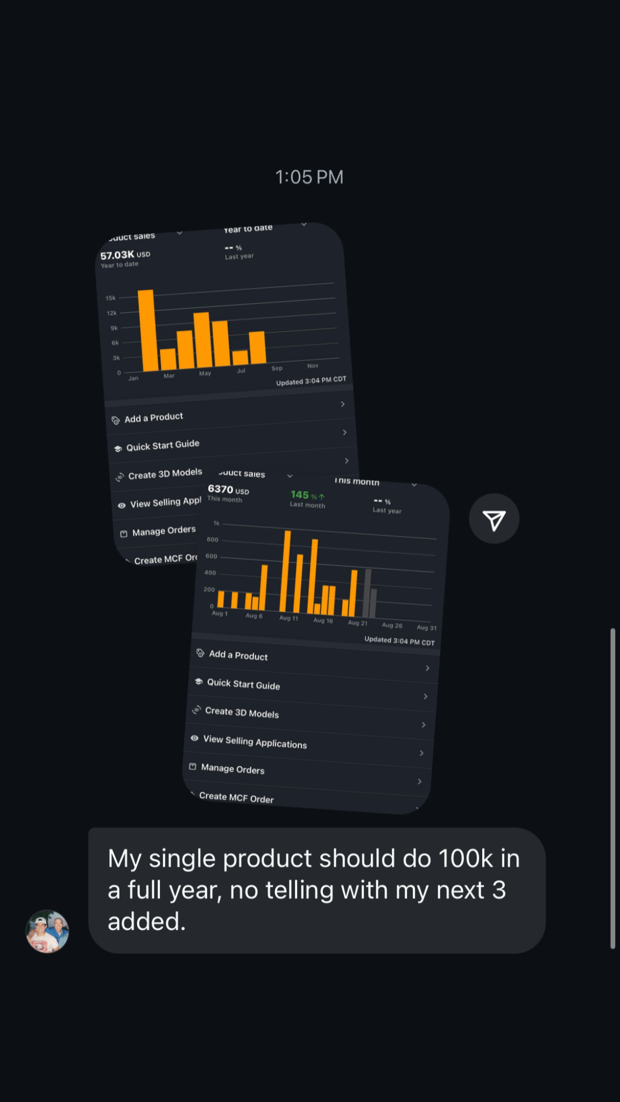Tap the Manage Orders box icon in lower screenshot
Screen dimensions: 620x1102
click(193, 766)
